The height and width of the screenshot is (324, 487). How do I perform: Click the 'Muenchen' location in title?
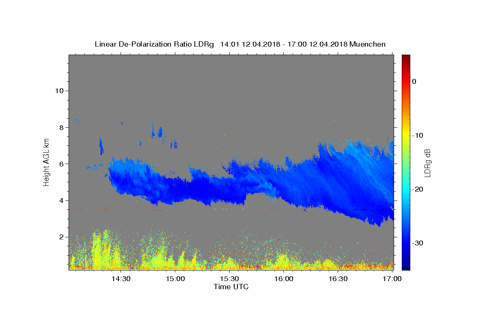[x=367, y=44]
